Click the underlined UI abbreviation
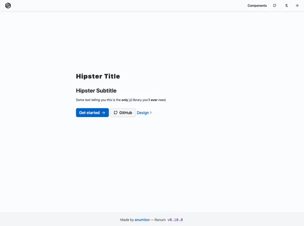 click(x=130, y=100)
